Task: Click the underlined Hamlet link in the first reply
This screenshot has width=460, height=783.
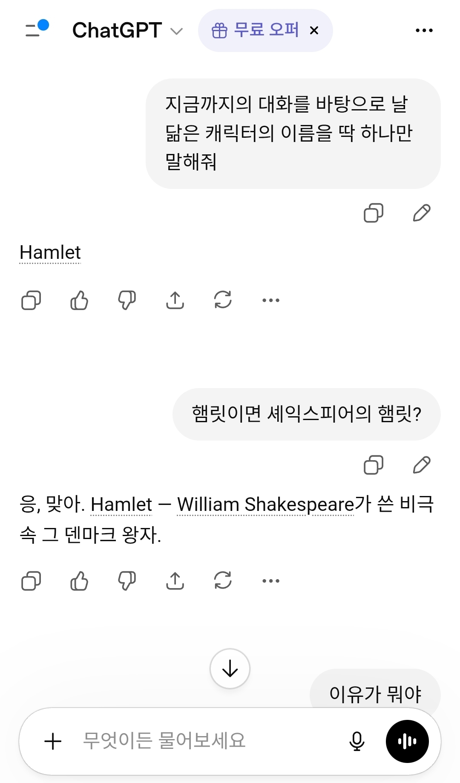Action: 50,252
